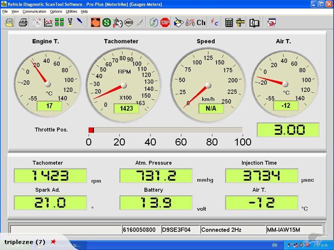Viewport: 334px width, 250px height.
Task: Click the Tachometer RPM gauge dial
Action: (123, 85)
